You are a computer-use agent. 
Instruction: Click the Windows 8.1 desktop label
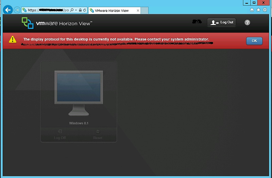coord(79,123)
